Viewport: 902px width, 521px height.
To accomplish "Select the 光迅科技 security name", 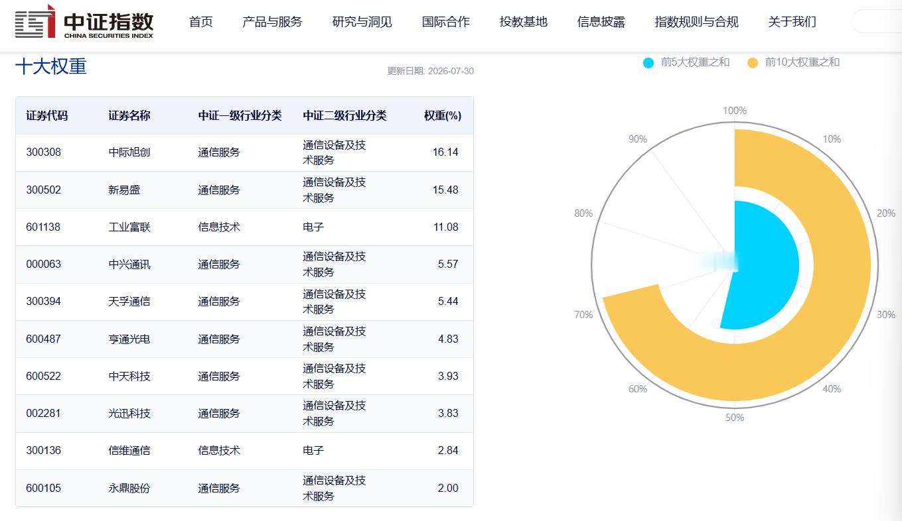I will (129, 413).
